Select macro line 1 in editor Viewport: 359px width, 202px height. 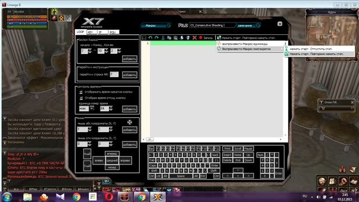coord(183,43)
